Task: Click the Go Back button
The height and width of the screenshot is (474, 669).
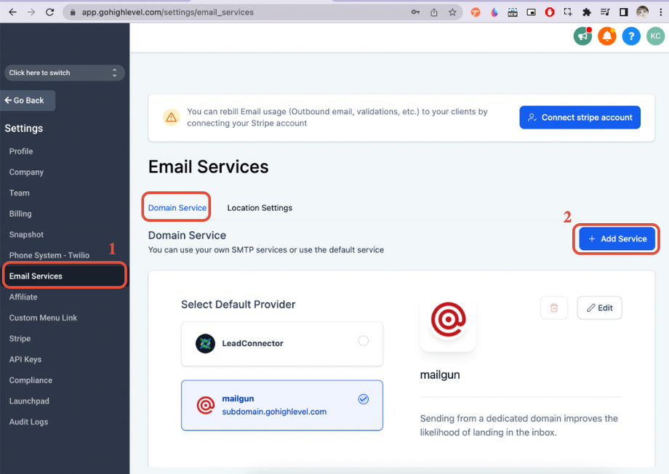Action: [29, 100]
